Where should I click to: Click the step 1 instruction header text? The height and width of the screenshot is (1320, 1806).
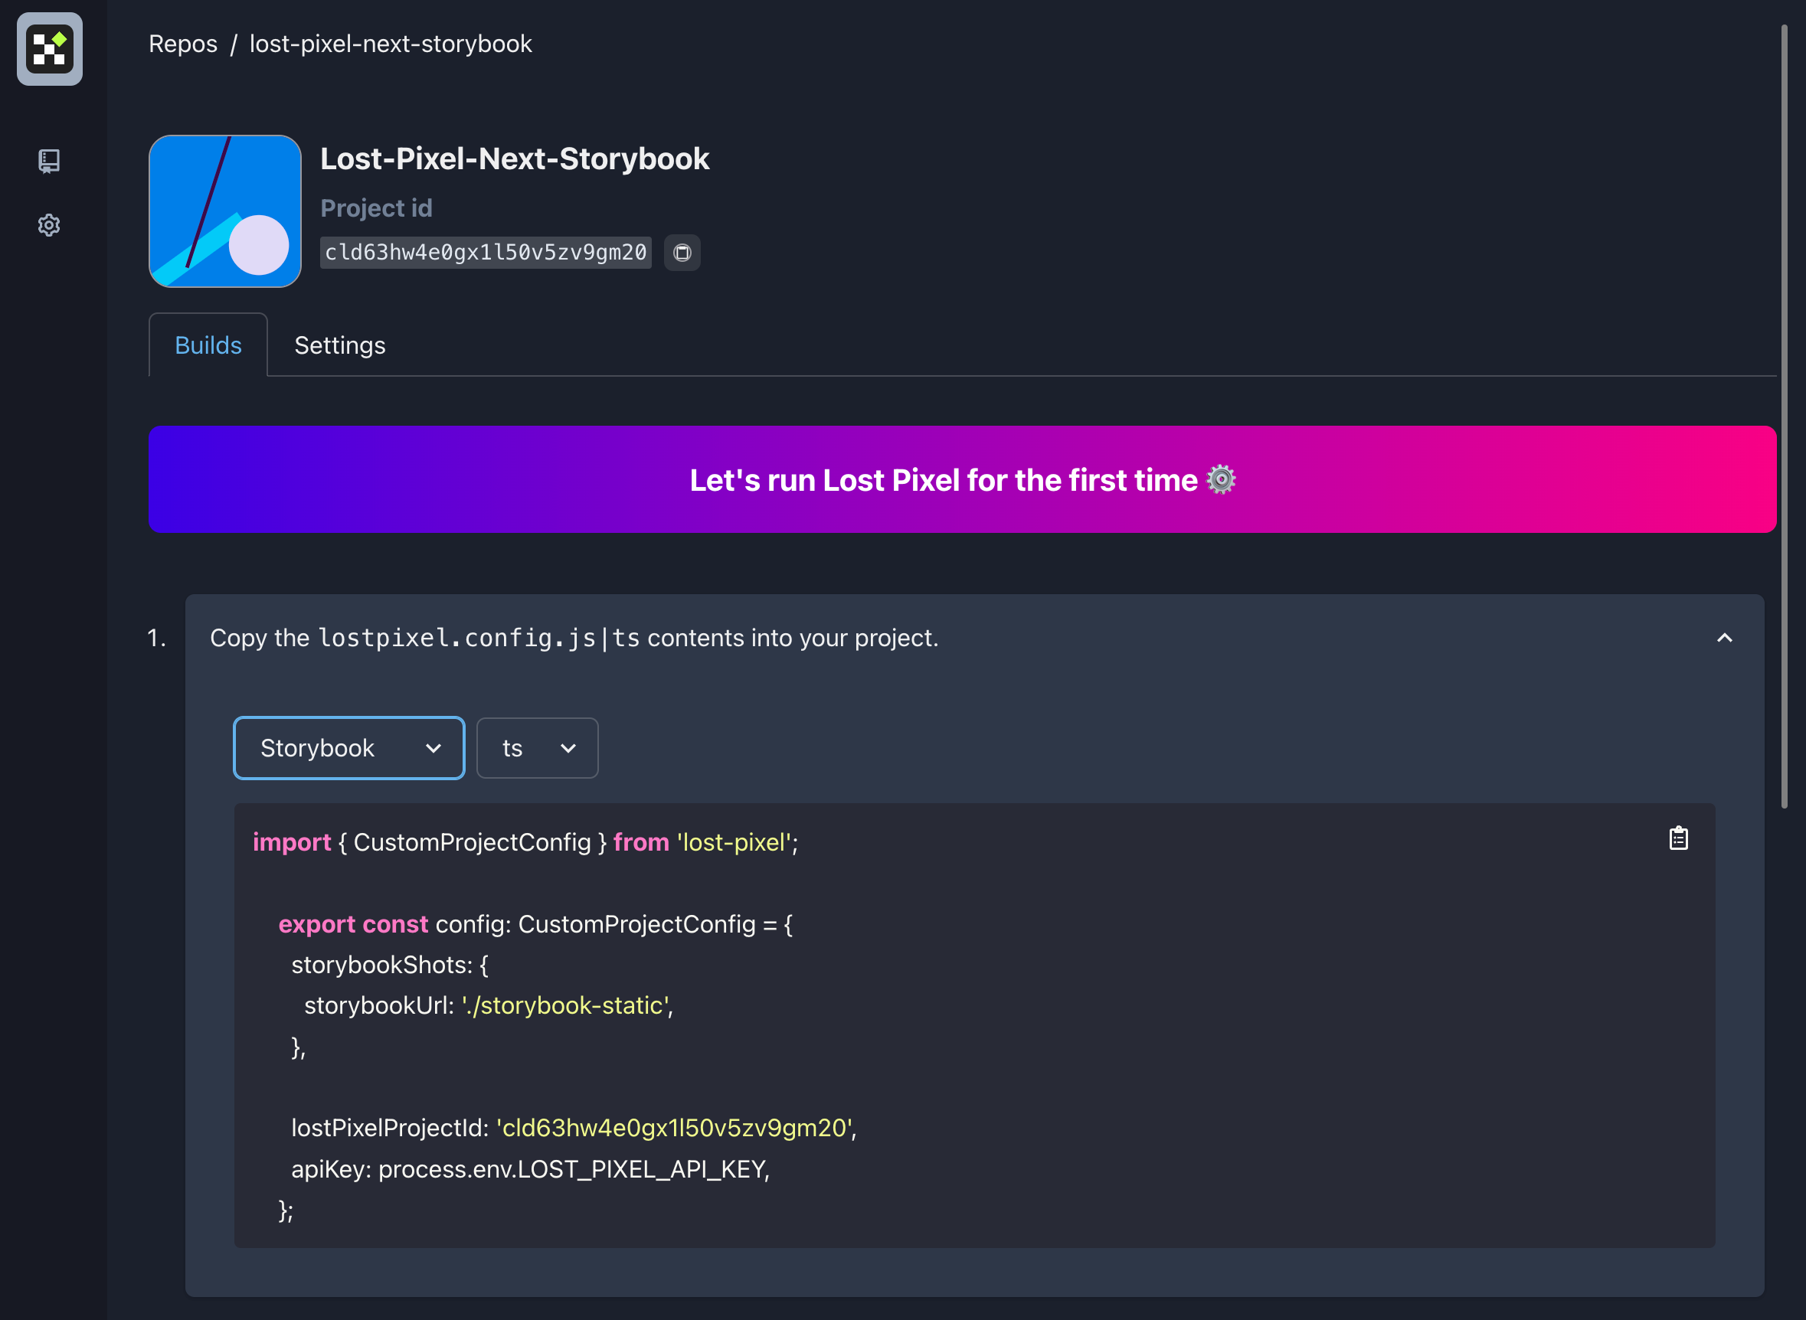coord(574,638)
